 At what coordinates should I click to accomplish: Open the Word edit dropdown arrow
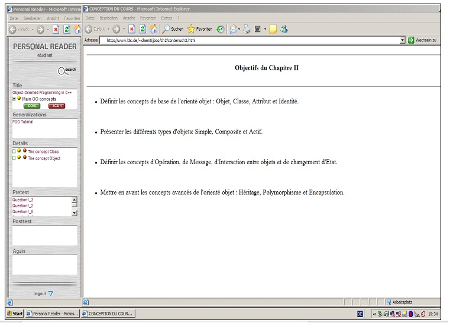265,30
